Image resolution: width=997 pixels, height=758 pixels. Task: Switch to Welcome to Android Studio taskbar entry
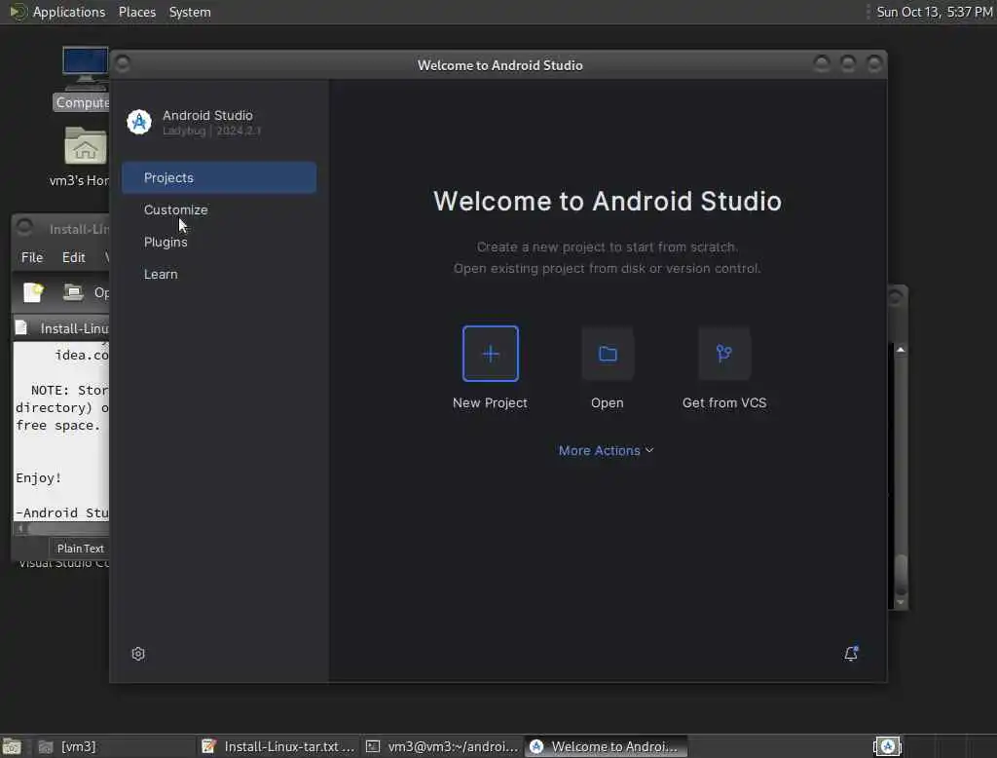coord(607,746)
